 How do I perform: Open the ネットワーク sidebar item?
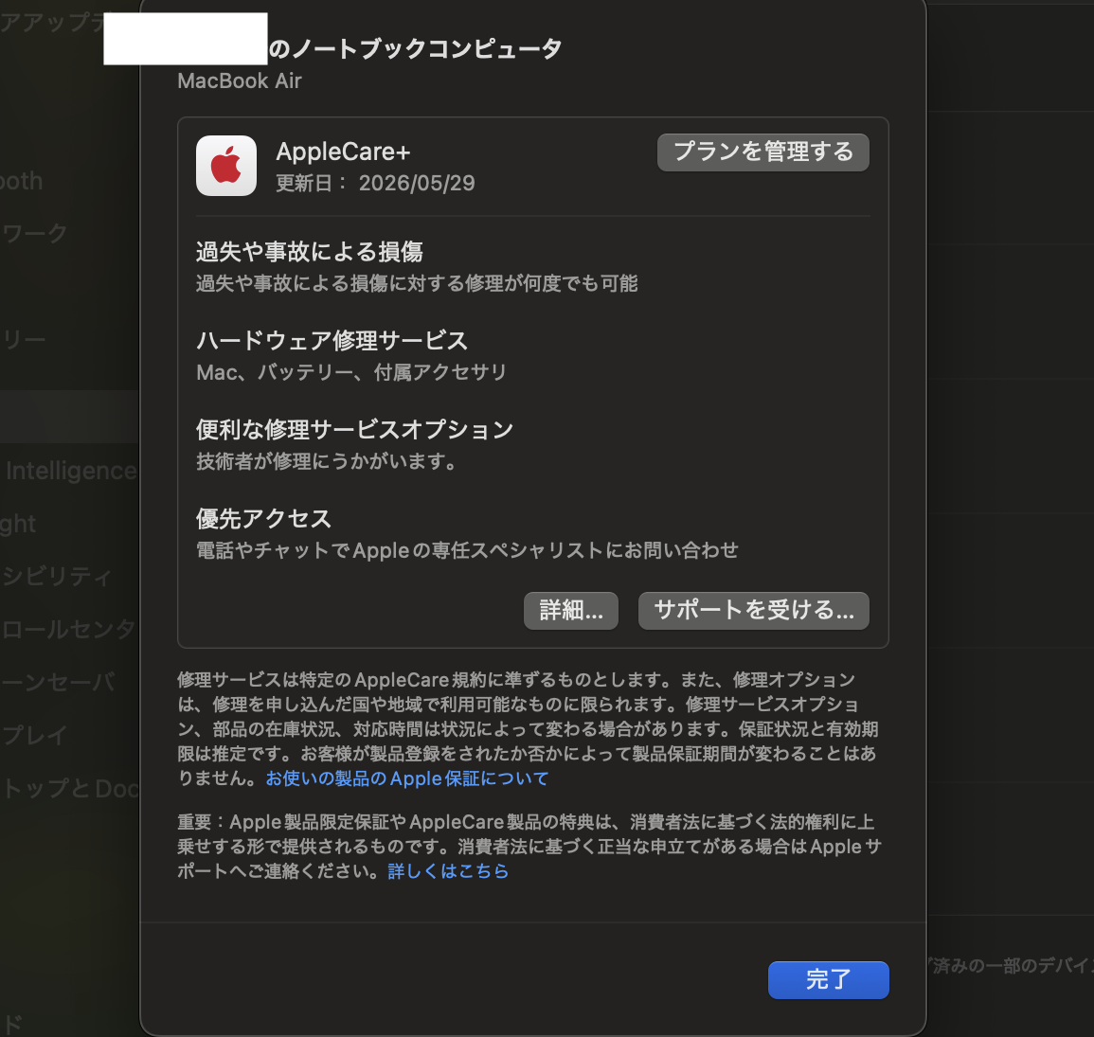(x=36, y=233)
